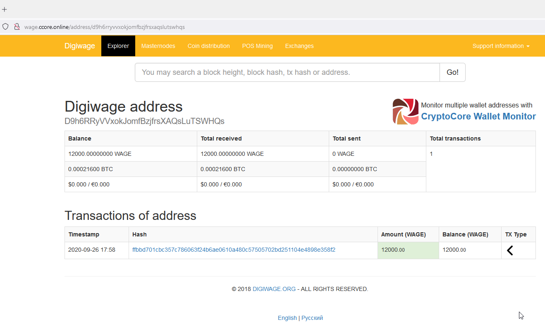
Task: Click the TX Type column header
Action: click(519, 234)
